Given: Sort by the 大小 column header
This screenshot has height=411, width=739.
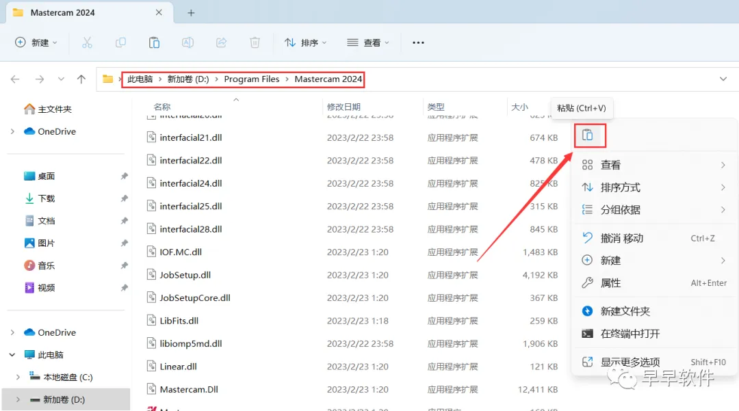Looking at the screenshot, I should [519, 107].
